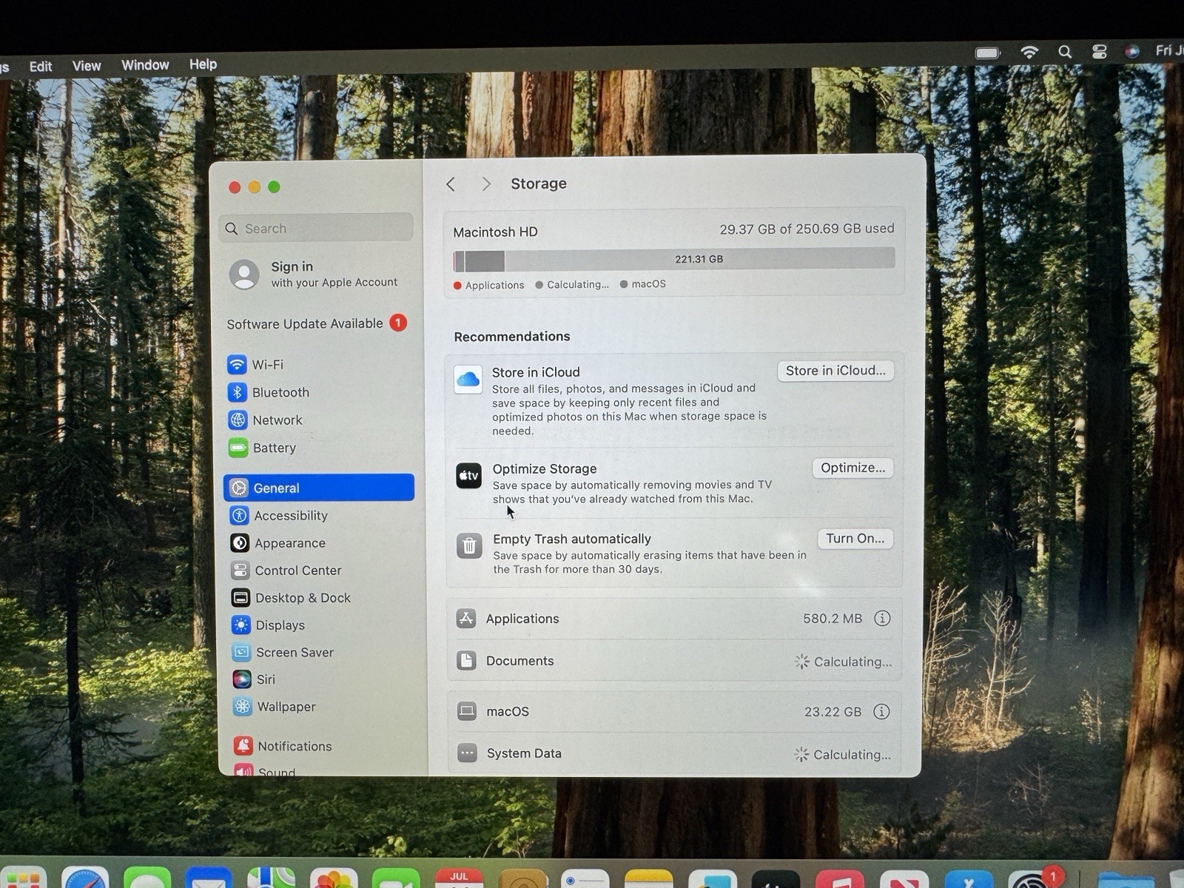Screen dimensions: 1184x888
Task: Open Calendar from the Dock
Action: click(459, 878)
